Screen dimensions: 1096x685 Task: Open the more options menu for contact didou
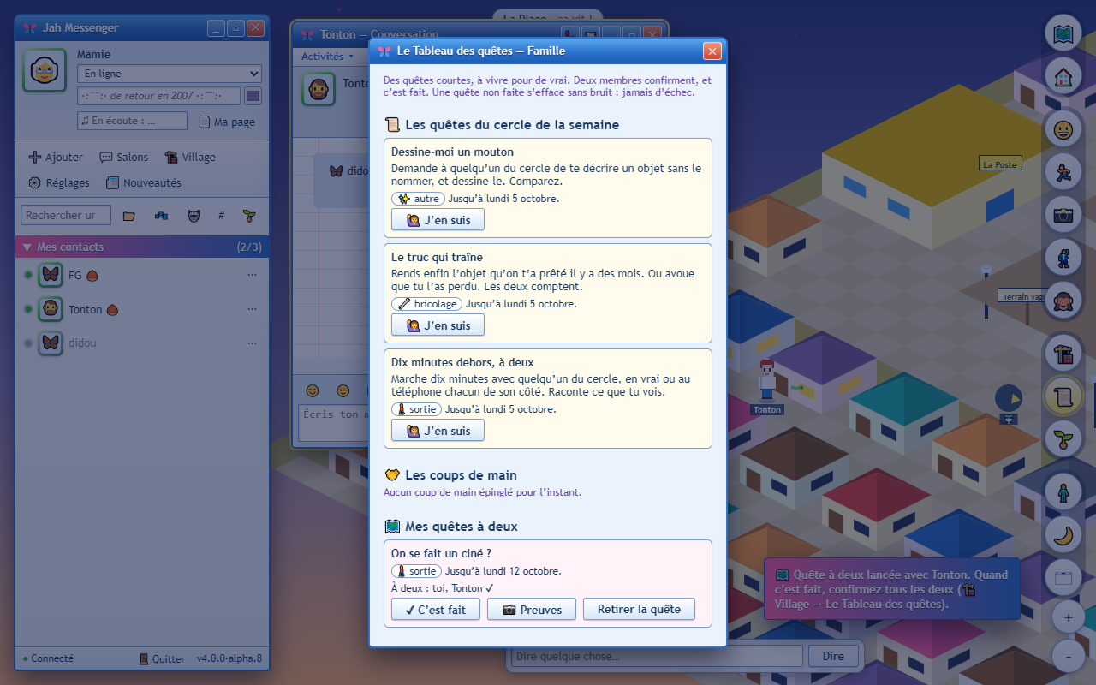252,342
